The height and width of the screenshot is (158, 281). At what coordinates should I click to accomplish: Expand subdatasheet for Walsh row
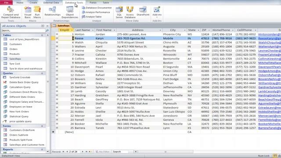coord(57,42)
